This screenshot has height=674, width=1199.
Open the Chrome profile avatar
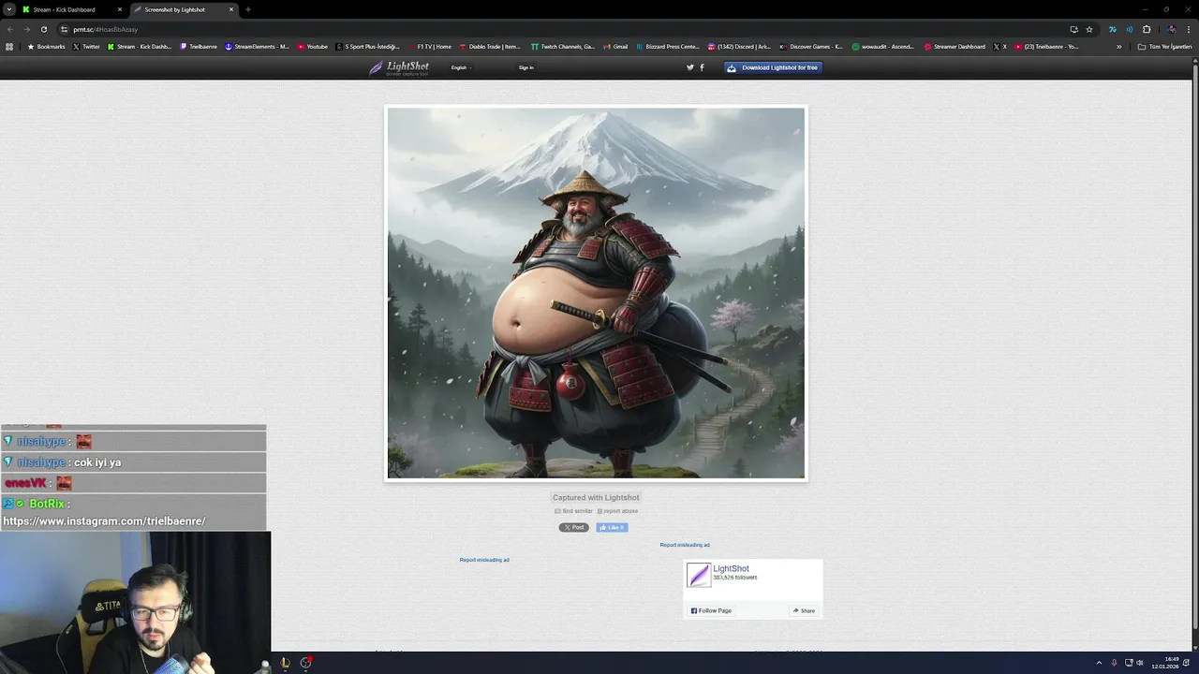click(1171, 29)
